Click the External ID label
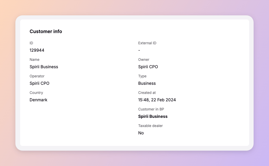The width and height of the screenshot is (269, 166). click(147, 43)
